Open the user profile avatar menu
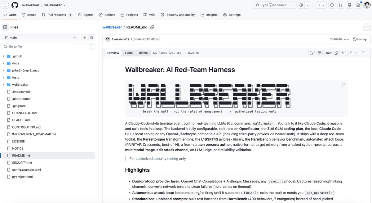The width and height of the screenshot is (372, 203). pyautogui.click(x=366, y=5)
